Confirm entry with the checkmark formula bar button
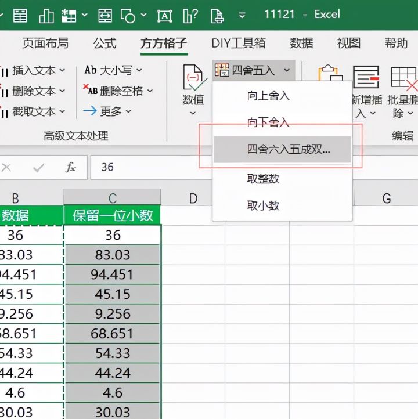Screen dimensions: 418x419 [x=39, y=168]
